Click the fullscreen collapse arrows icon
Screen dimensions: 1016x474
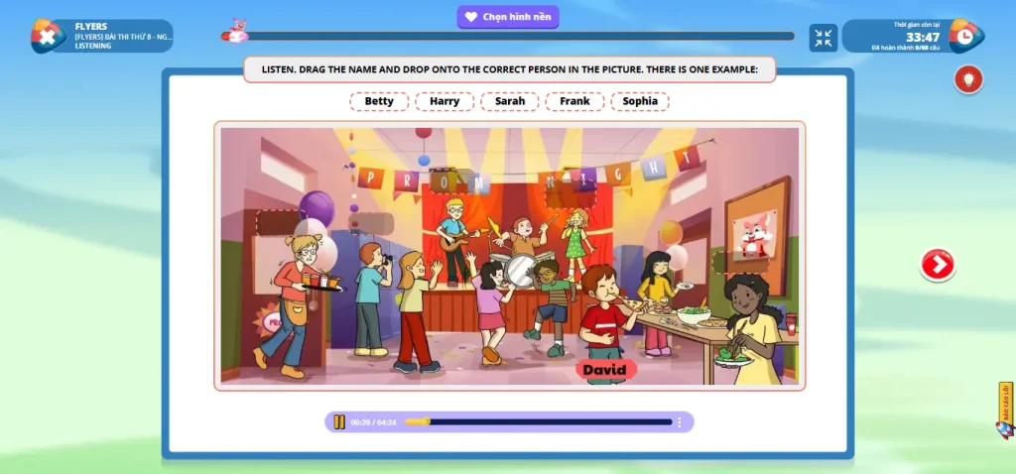(x=824, y=38)
